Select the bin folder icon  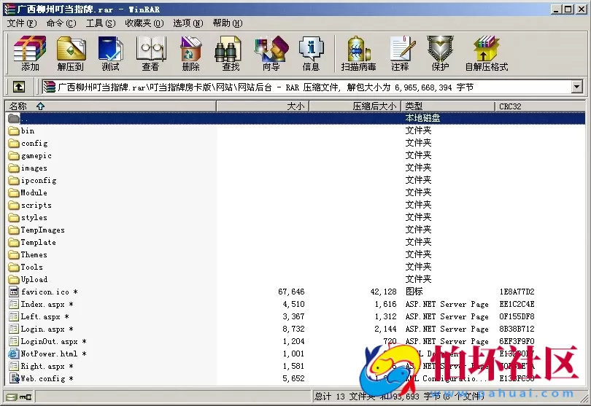pyautogui.click(x=14, y=131)
